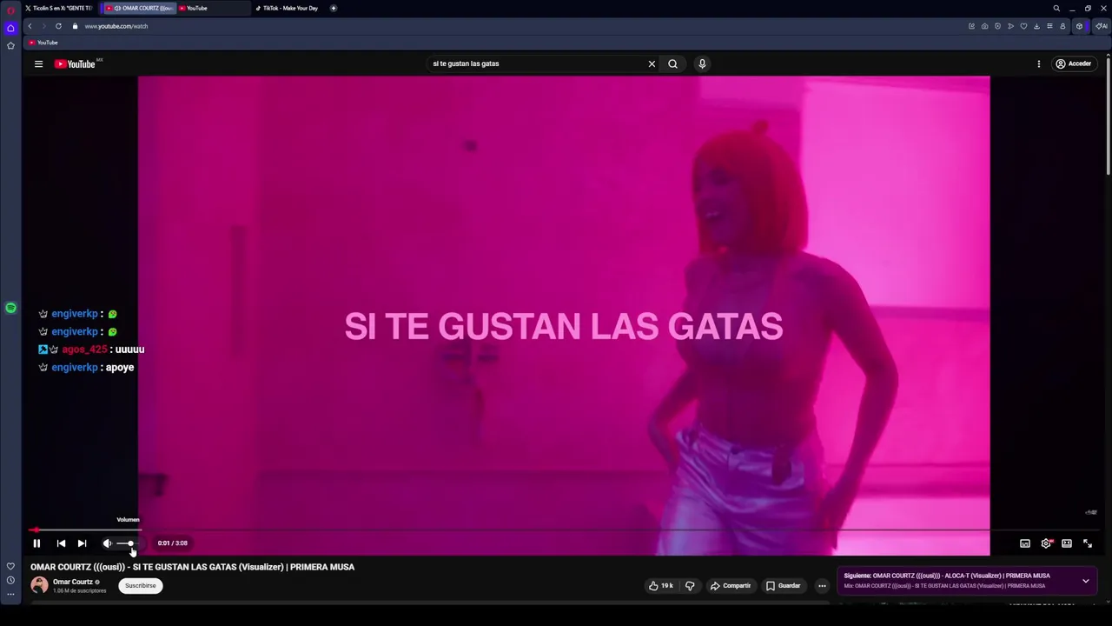The image size is (1112, 626).
Task: Click the browser tab search magnifier
Action: coord(1056,8)
